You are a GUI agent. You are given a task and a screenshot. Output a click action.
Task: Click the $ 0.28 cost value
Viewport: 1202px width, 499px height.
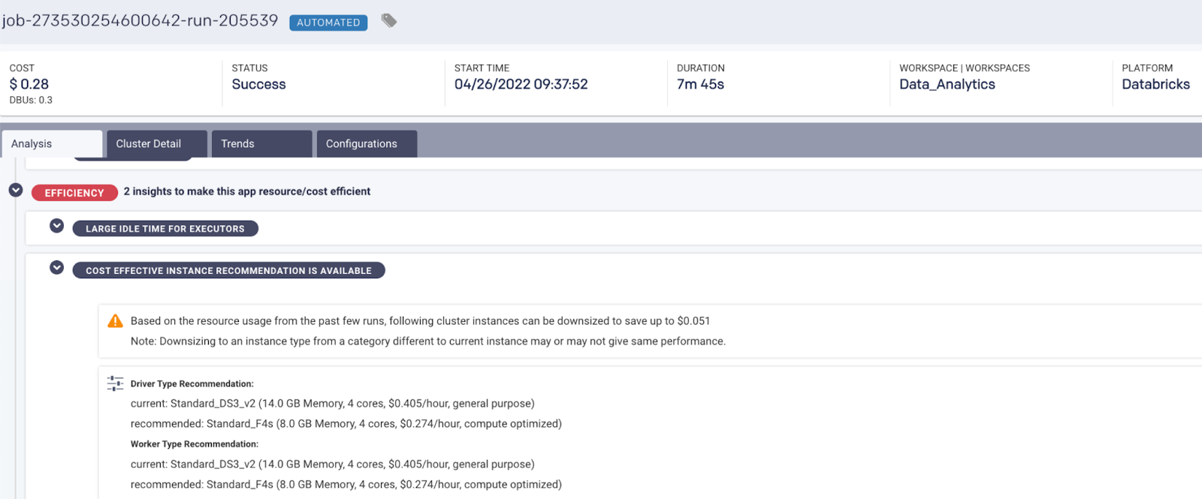[x=29, y=85]
